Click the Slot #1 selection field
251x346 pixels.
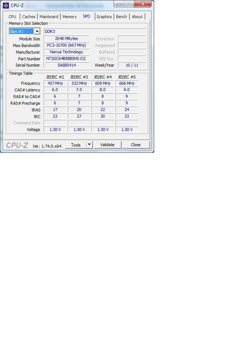21,31
